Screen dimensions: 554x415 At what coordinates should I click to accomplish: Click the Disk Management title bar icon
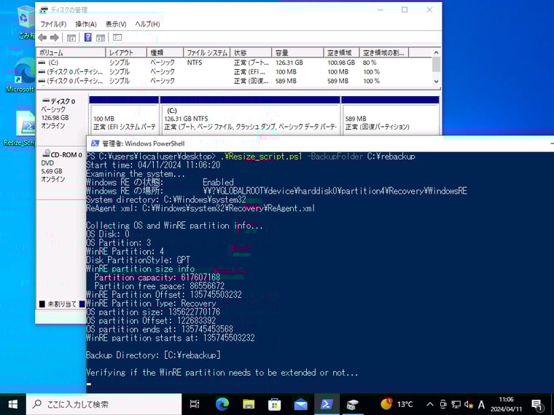click(44, 10)
